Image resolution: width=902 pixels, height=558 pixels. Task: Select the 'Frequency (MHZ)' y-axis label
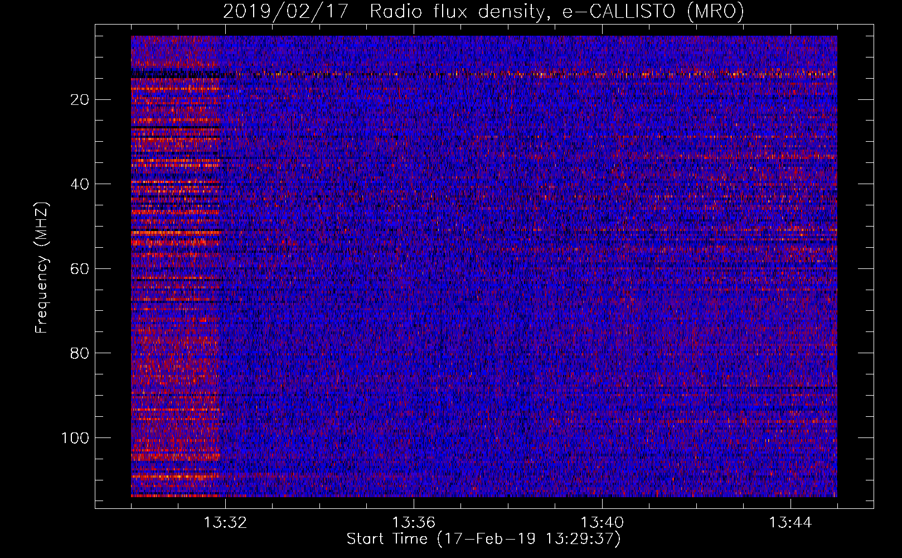point(42,268)
